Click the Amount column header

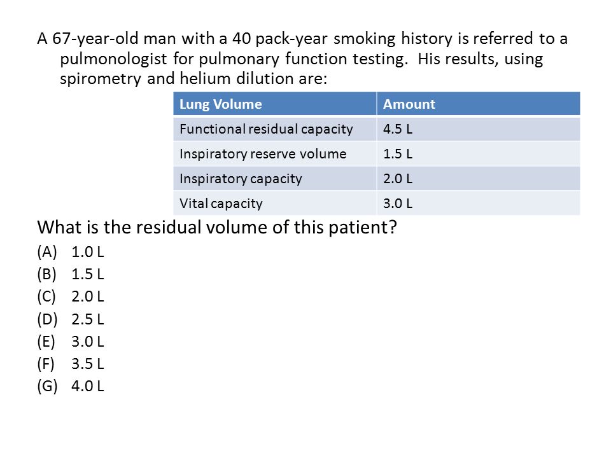click(479, 104)
